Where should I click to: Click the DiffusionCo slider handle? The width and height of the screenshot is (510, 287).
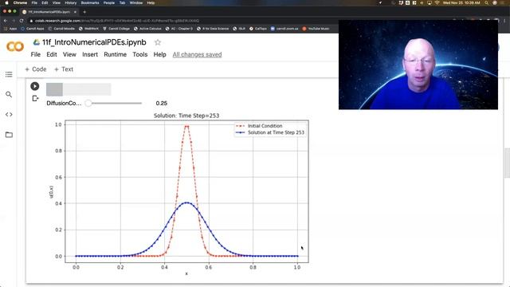[x=88, y=103]
